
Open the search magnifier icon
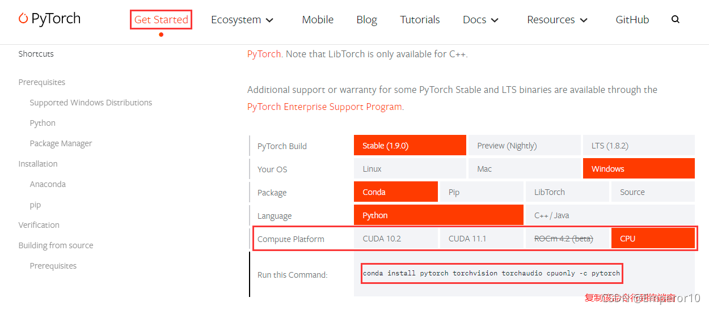(675, 19)
